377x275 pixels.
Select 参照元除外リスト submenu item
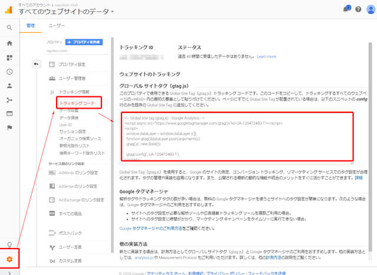pos(75,146)
